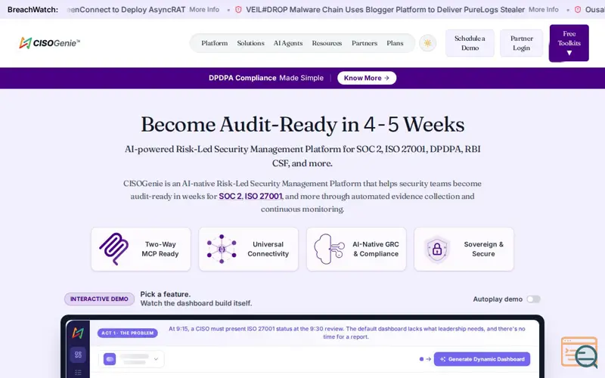Click the AI-Native GRC brain icon
This screenshot has height=378, width=605.
(x=329, y=249)
